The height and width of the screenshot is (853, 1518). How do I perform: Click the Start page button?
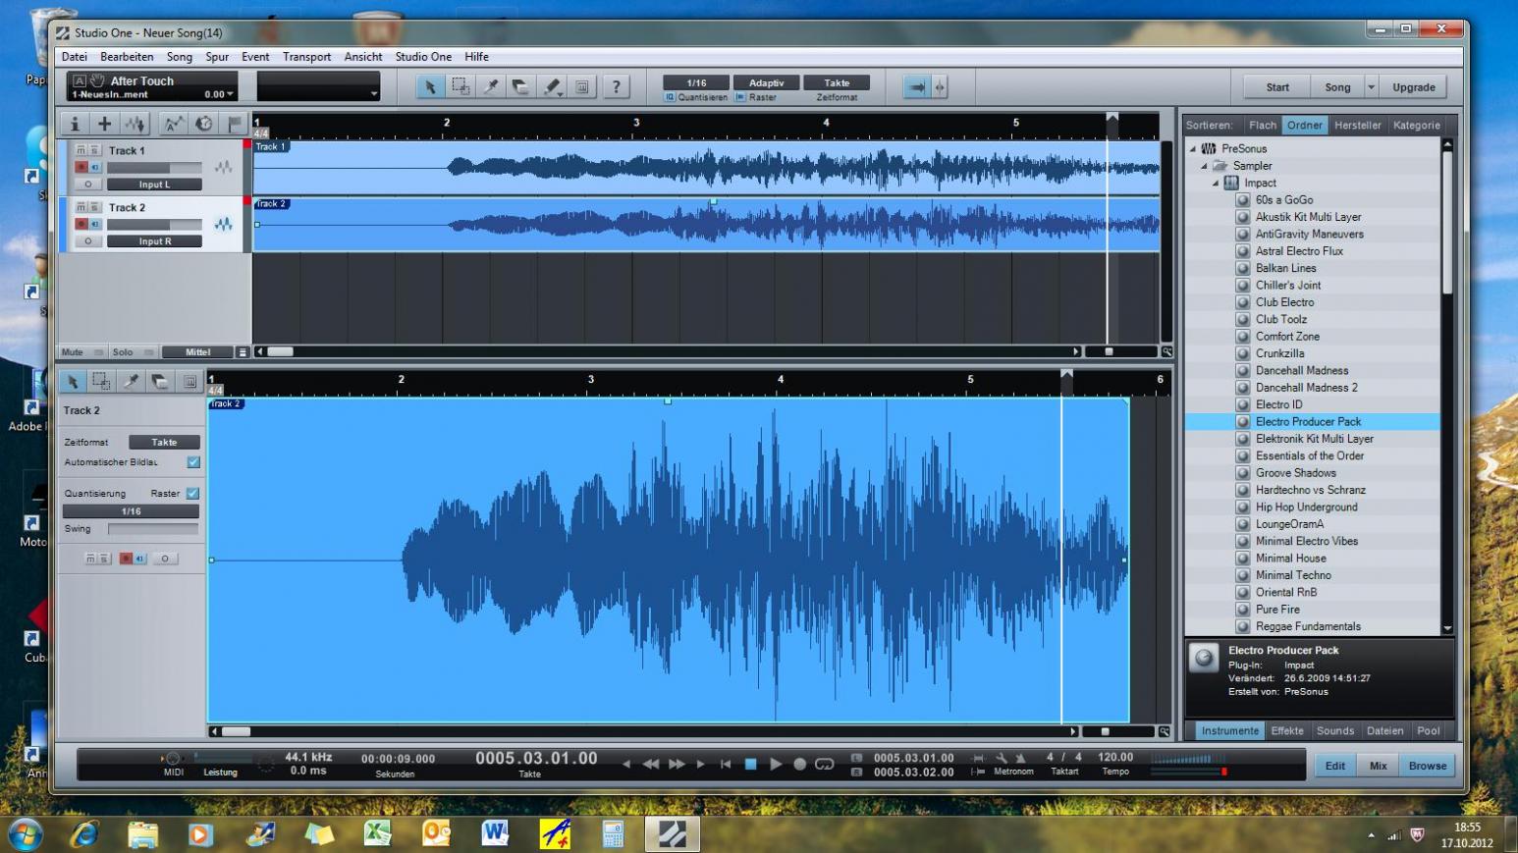(1277, 87)
